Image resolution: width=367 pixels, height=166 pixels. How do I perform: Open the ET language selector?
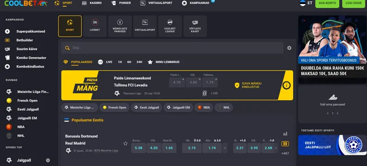306,3
